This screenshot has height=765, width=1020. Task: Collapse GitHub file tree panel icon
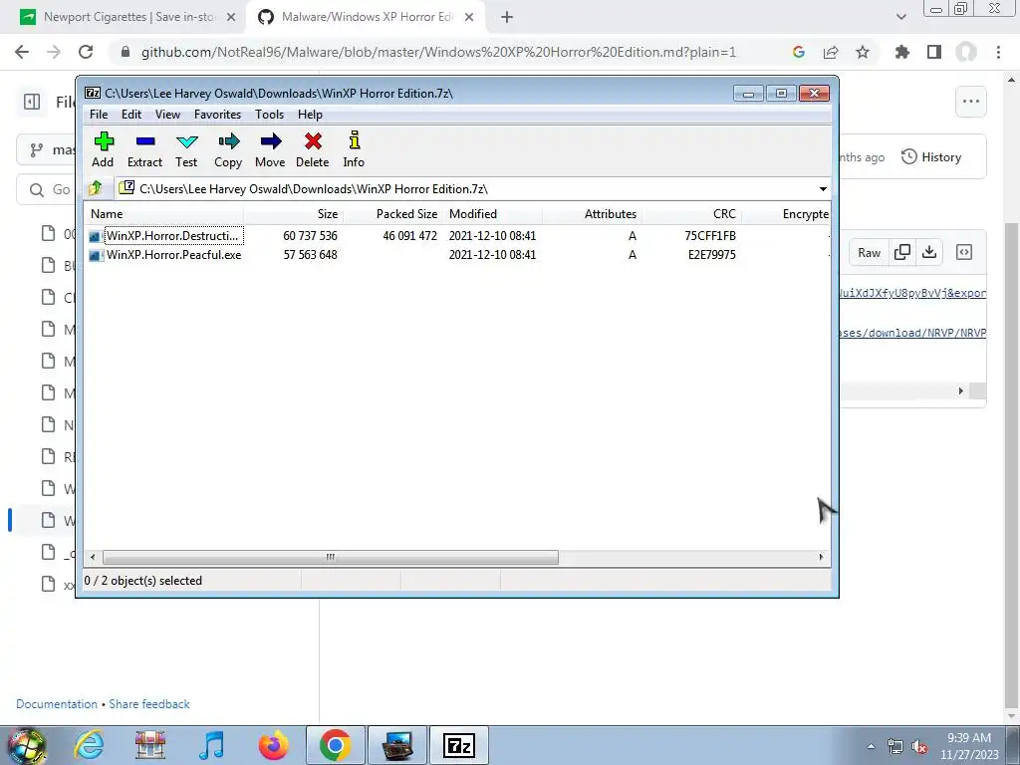click(x=32, y=102)
